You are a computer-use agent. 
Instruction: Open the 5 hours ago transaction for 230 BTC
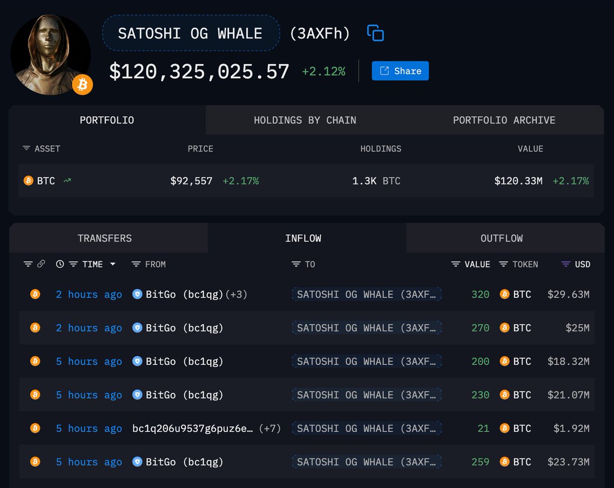click(x=89, y=395)
